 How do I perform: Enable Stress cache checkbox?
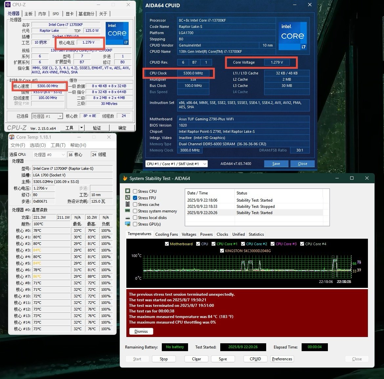coord(135,204)
